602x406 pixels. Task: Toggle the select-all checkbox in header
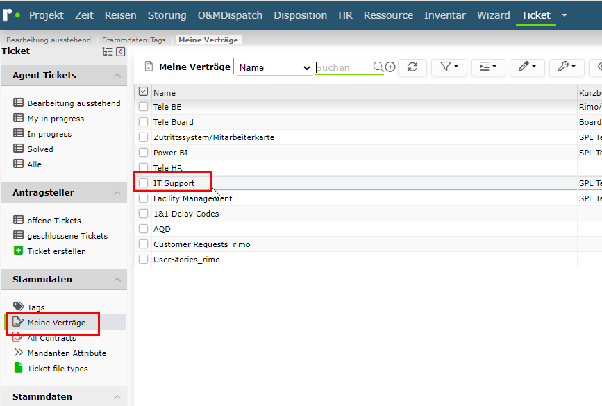pyautogui.click(x=143, y=92)
